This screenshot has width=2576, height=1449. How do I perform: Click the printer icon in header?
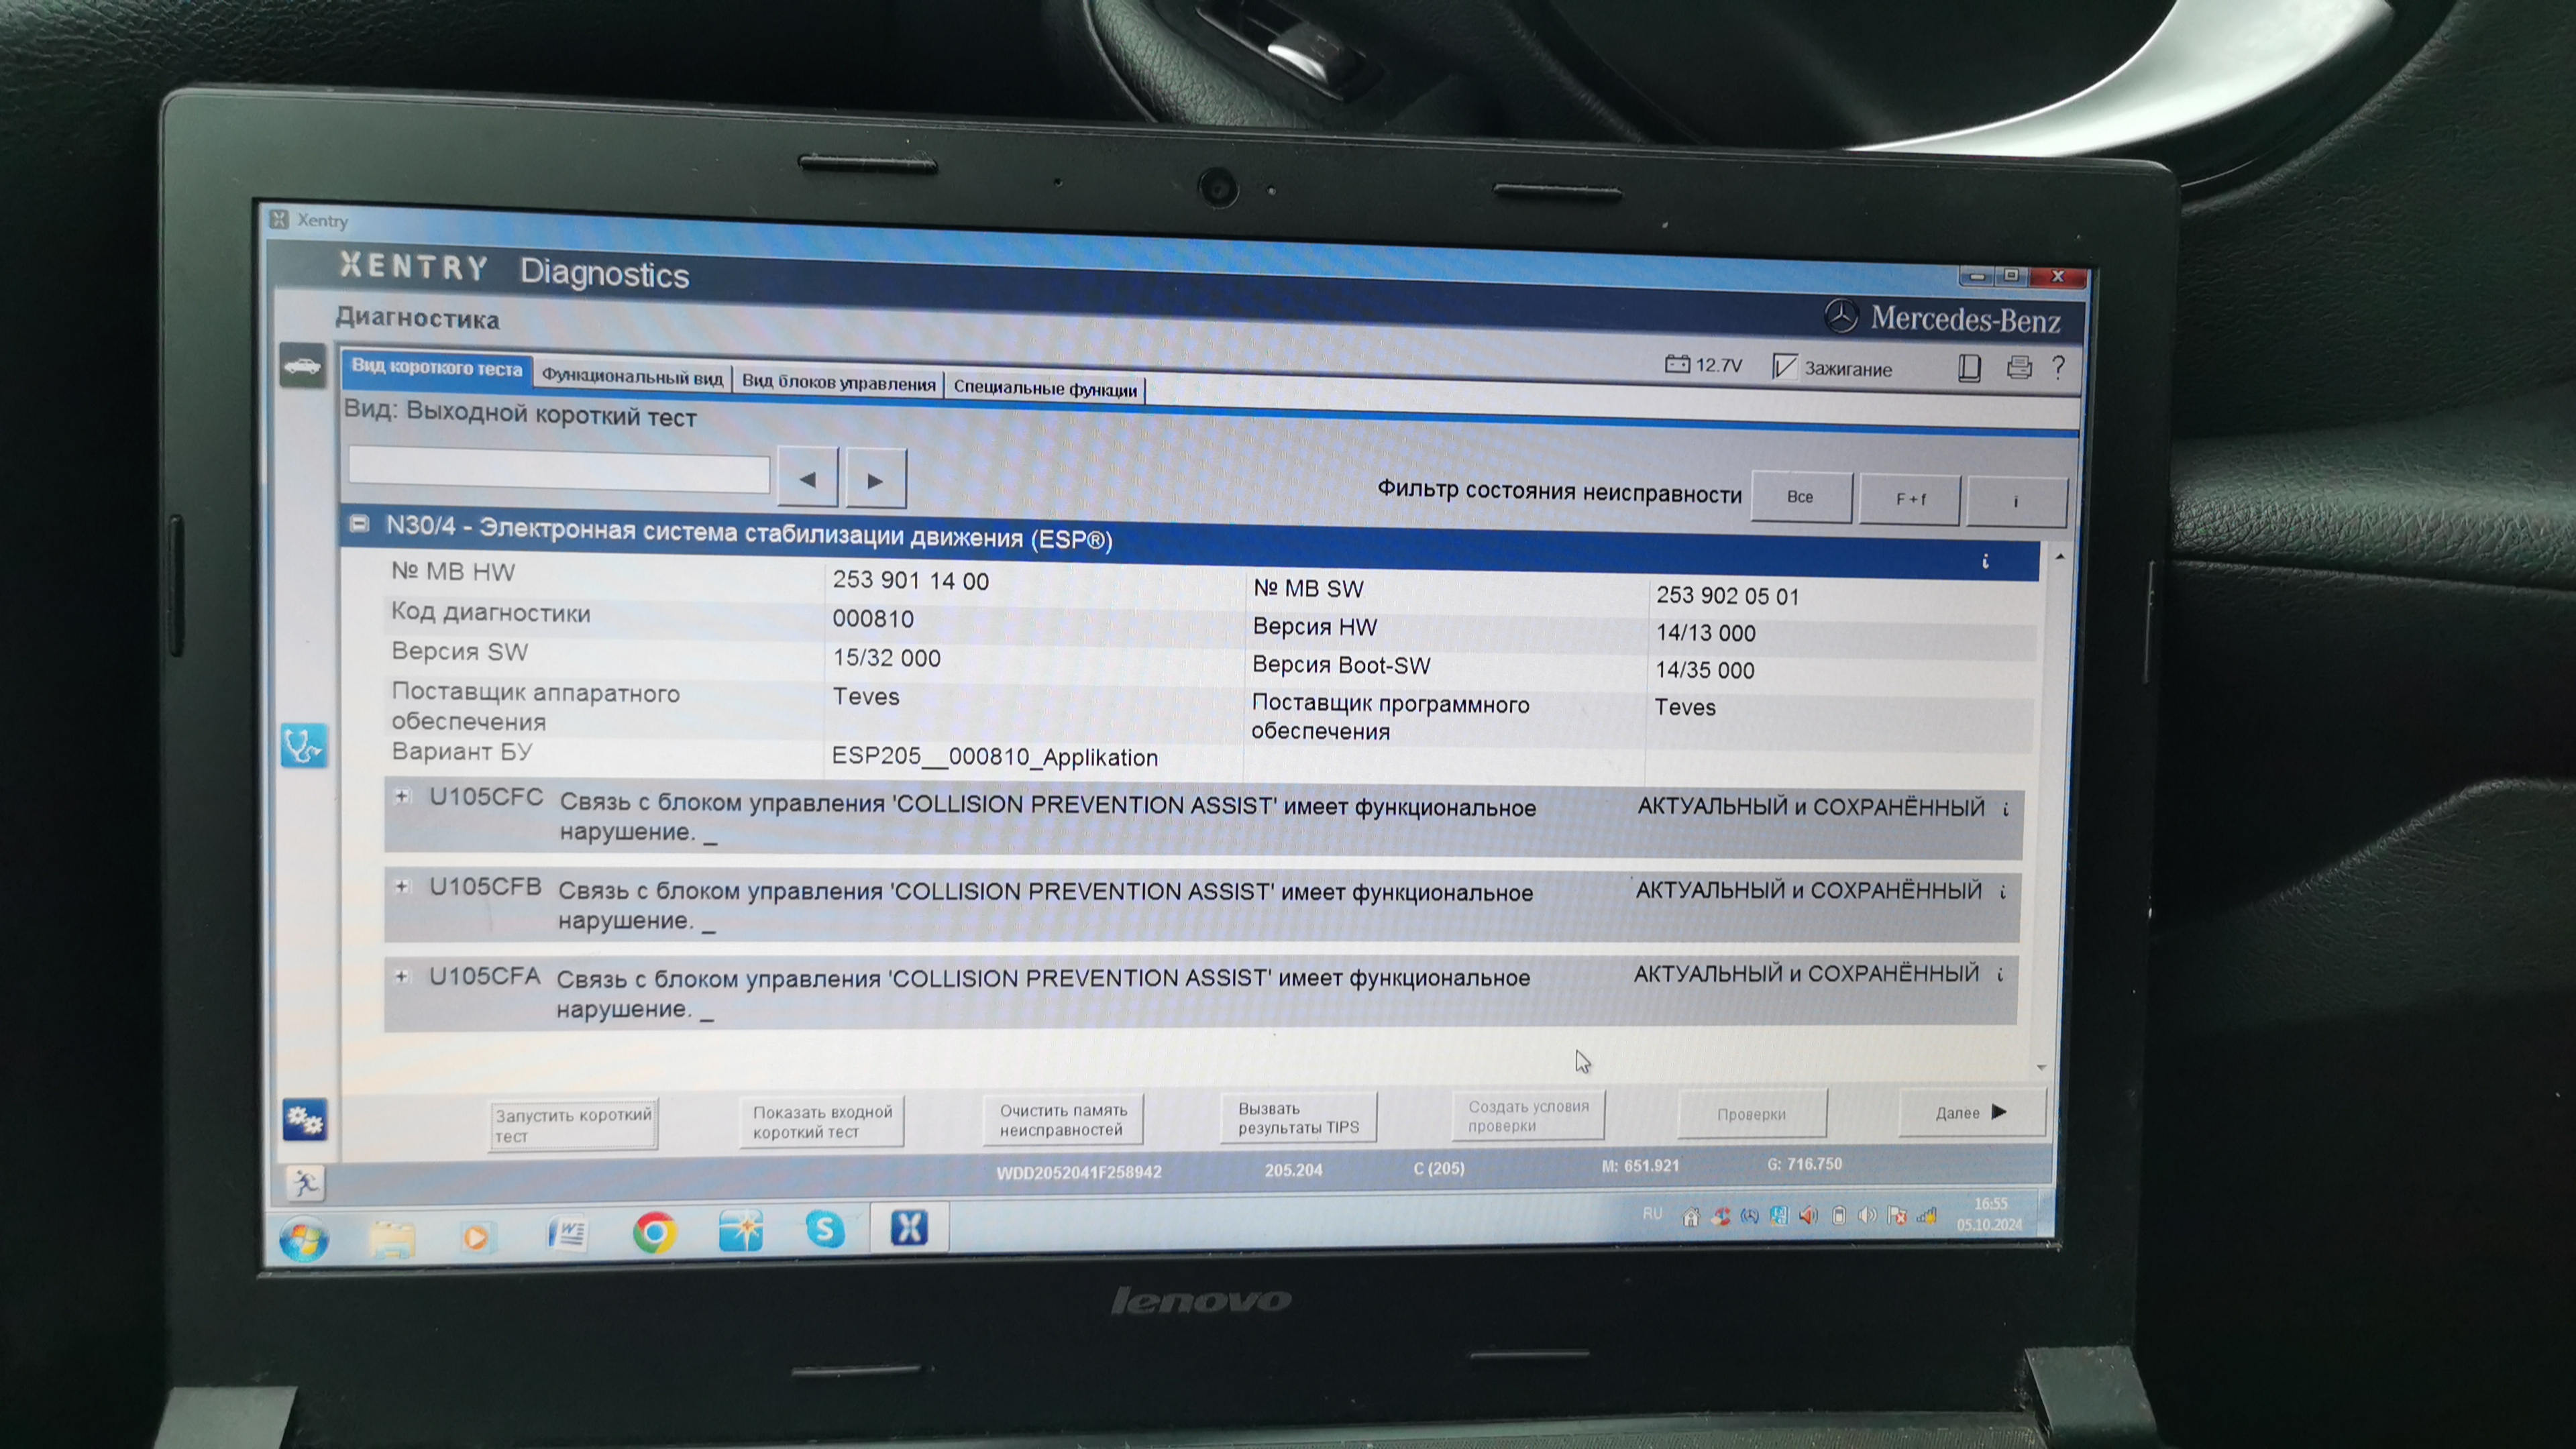coord(2019,368)
